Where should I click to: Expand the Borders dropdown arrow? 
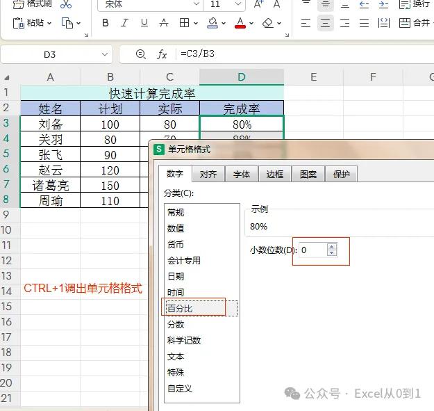click(196, 23)
